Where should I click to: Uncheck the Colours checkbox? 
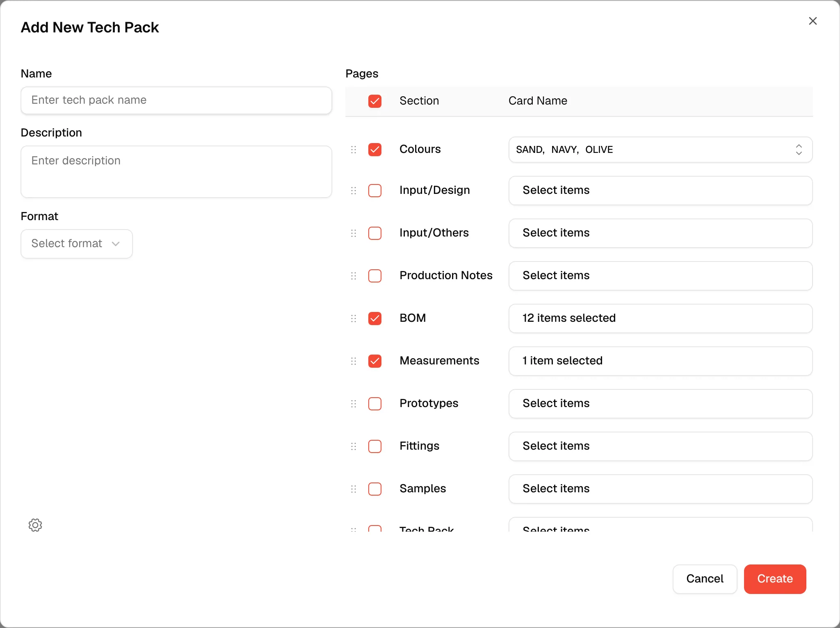[375, 150]
